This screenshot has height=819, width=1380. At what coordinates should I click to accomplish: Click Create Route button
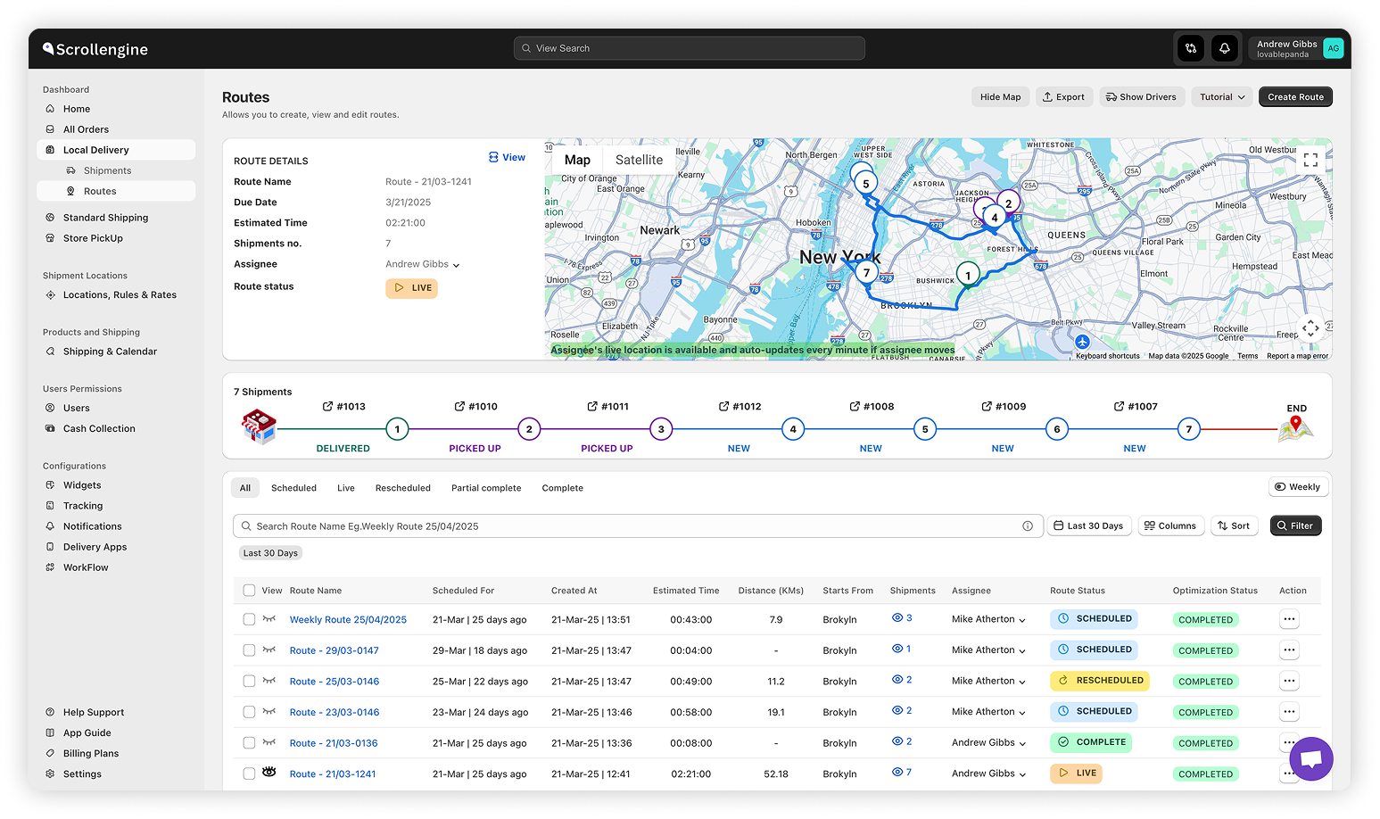(x=1295, y=97)
